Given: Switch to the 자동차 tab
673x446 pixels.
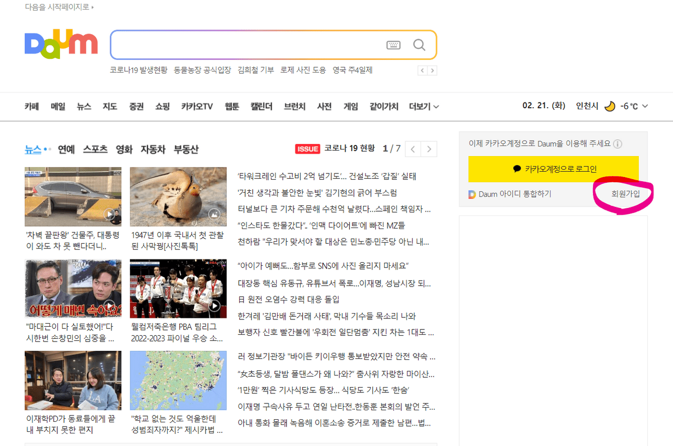Looking at the screenshot, I should pos(153,149).
